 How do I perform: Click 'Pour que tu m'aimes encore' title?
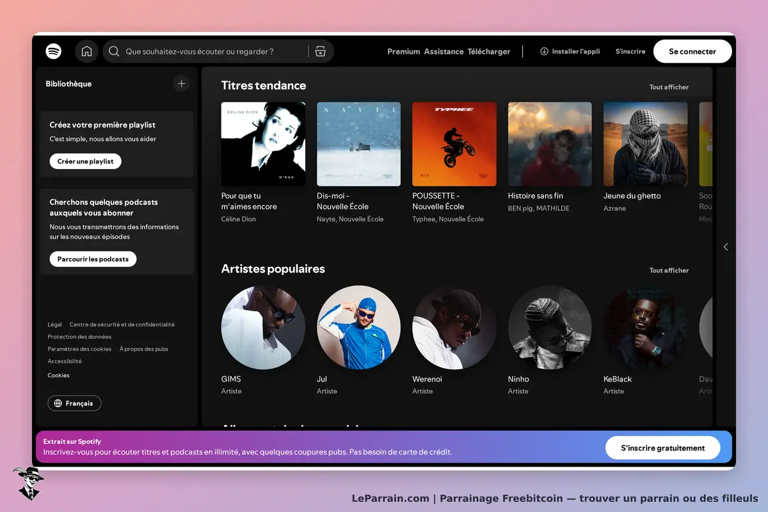tap(250, 201)
